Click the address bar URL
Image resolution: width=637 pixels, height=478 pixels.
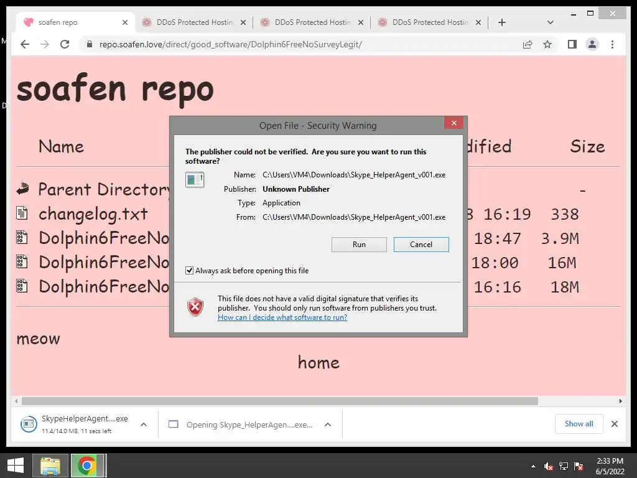230,44
